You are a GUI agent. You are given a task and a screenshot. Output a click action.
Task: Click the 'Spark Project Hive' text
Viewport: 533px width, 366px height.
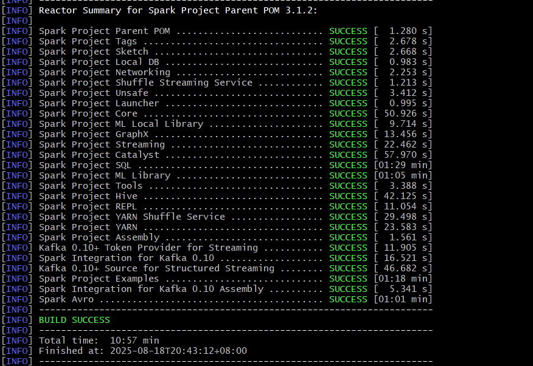[88, 196]
